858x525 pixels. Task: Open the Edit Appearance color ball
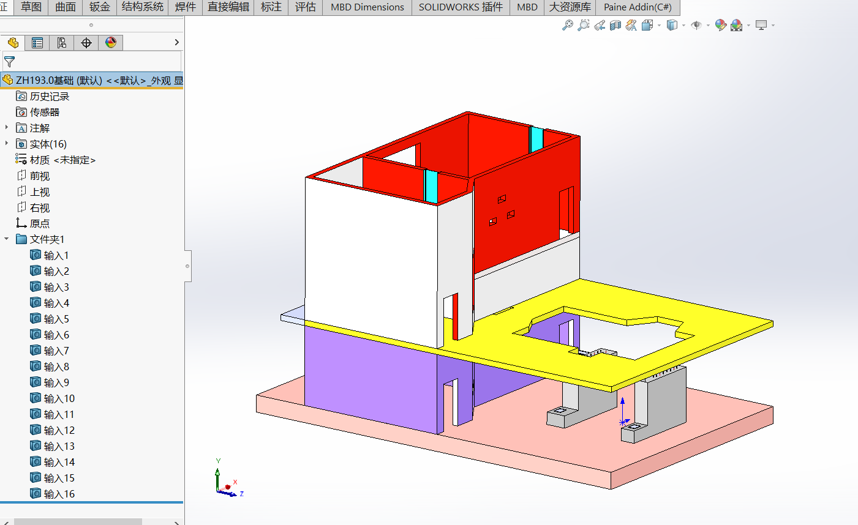[x=721, y=25]
